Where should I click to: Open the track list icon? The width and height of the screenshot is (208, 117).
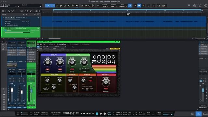(x=3, y=11)
